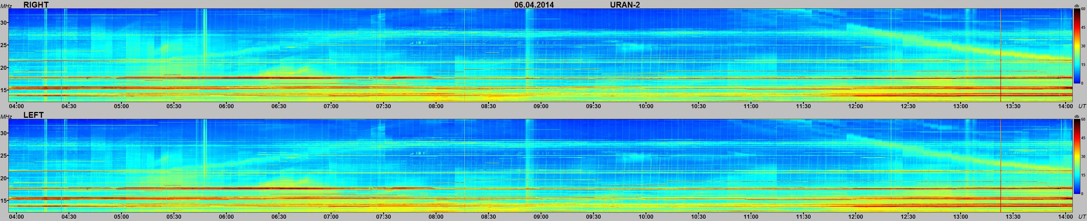Click the db label above RIGHT color scale
The image size is (1087, 221).
click(1077, 6)
